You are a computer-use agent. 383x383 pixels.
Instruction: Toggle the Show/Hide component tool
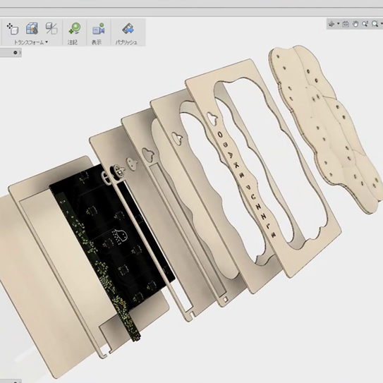coord(51,29)
